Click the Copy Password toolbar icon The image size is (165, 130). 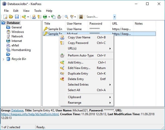click(x=39, y=17)
